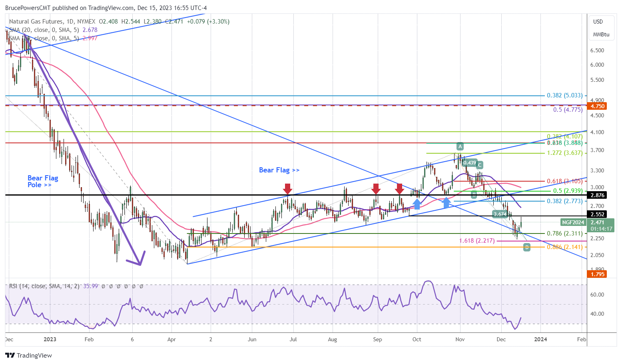Click the '0.618 (3.105)' Fibonacci label
This screenshot has width=622, height=364.
565,181
